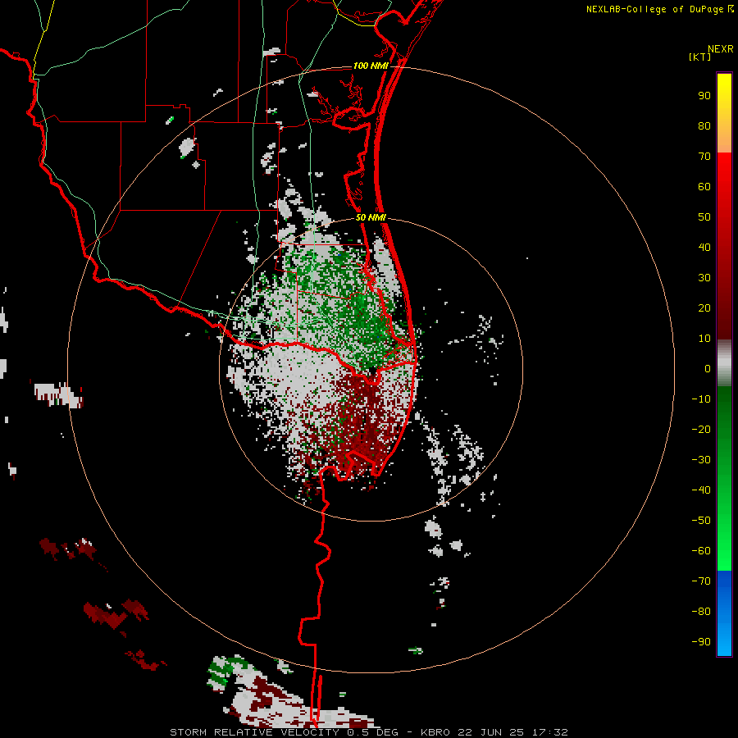Click the NEXR label above the color scale

[720, 49]
